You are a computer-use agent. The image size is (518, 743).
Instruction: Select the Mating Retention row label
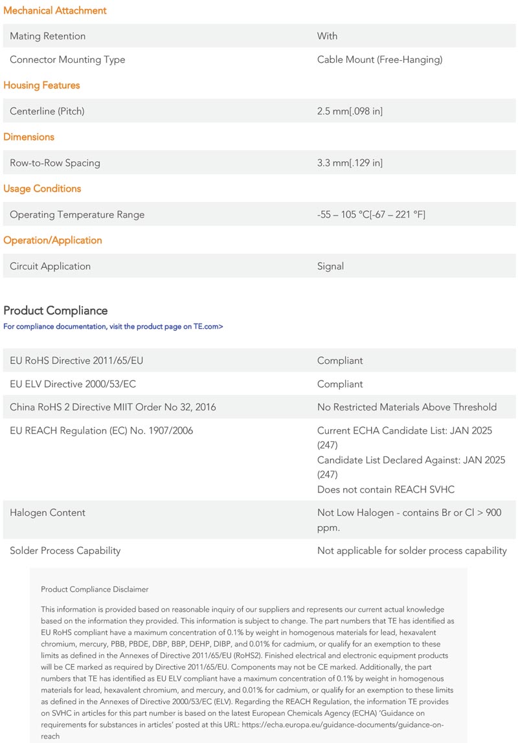tap(48, 36)
